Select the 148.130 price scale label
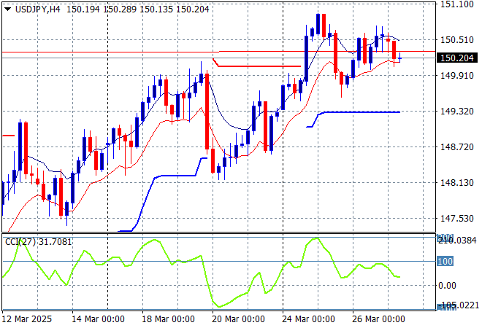The width and height of the screenshot is (482, 328). 456,182
